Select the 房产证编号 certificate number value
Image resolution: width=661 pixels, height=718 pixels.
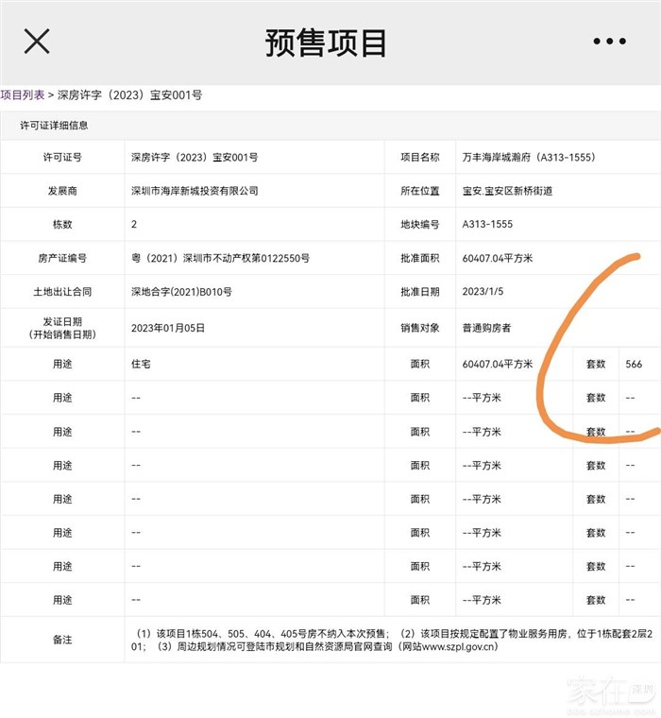pos(220,258)
